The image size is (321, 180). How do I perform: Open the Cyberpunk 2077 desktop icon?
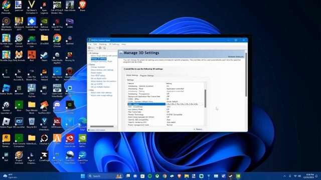pyautogui.click(x=19, y=24)
